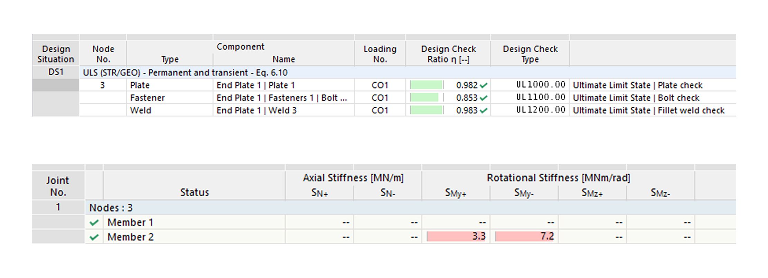Click the Design Situation column header
Viewport: 768px width, 278px height.
(x=56, y=54)
